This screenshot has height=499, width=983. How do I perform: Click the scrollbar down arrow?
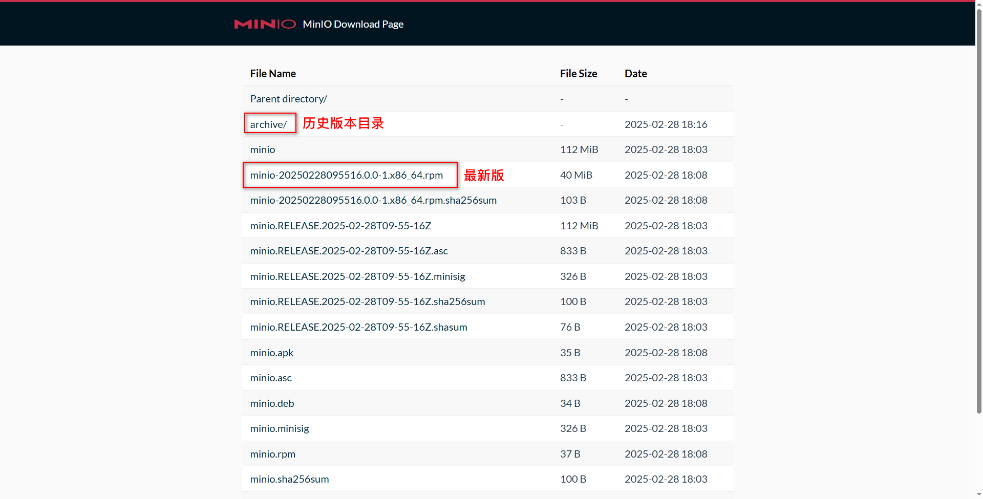point(979,495)
